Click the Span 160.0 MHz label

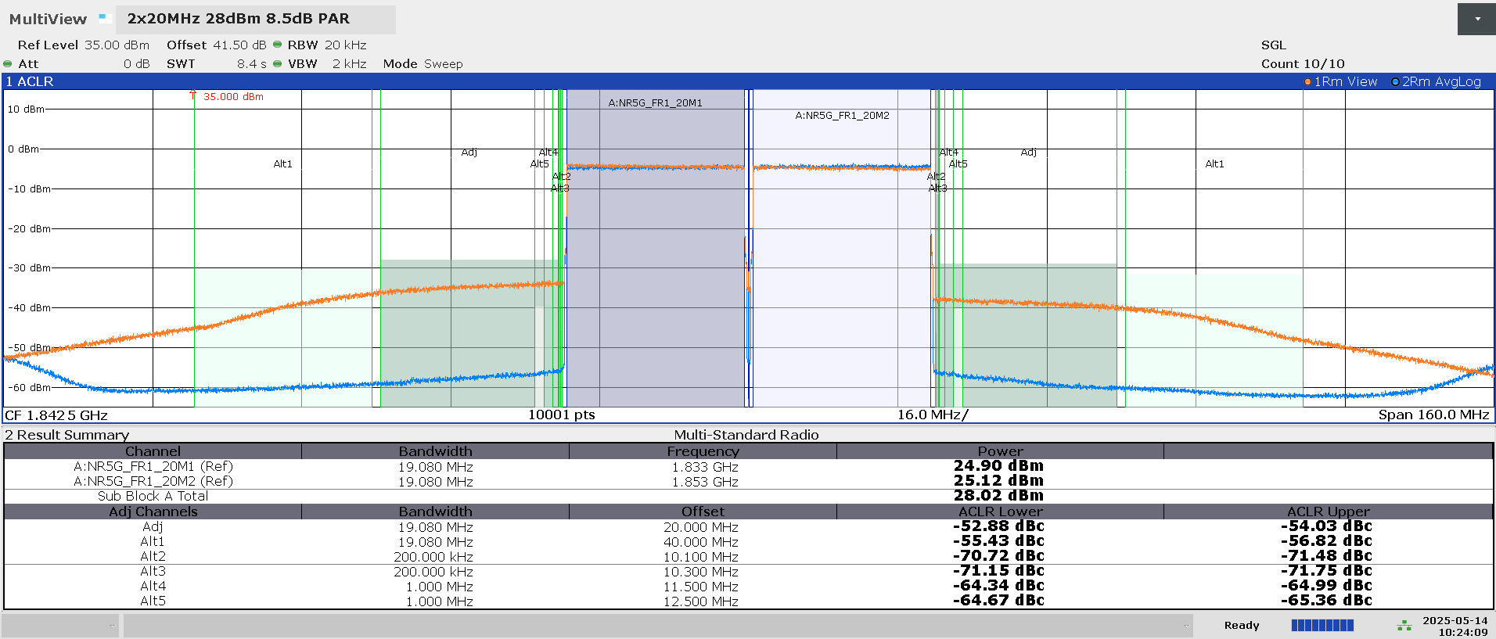tap(1433, 415)
